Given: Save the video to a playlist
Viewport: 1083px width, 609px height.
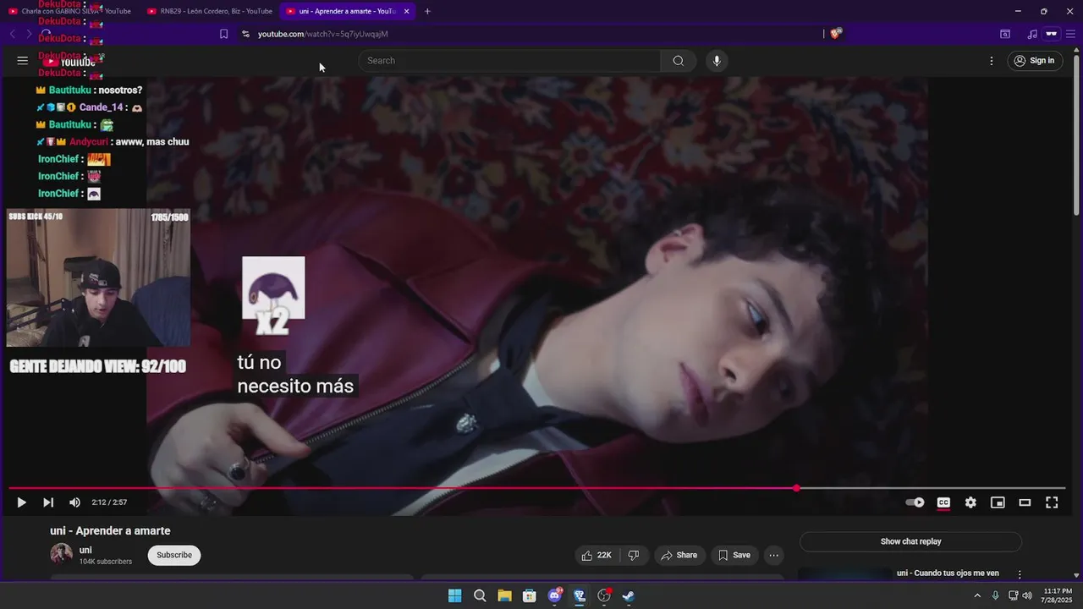Looking at the screenshot, I should [x=734, y=556].
